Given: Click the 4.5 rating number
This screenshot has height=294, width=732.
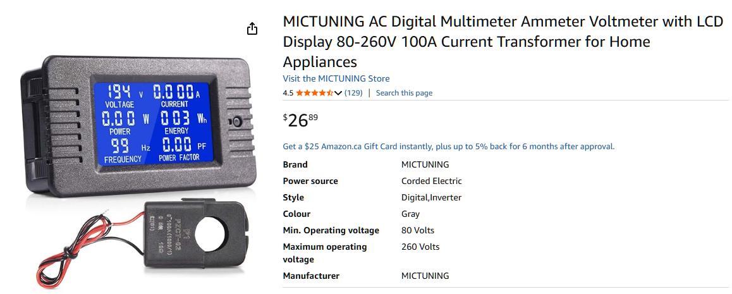Looking at the screenshot, I should (x=288, y=93).
